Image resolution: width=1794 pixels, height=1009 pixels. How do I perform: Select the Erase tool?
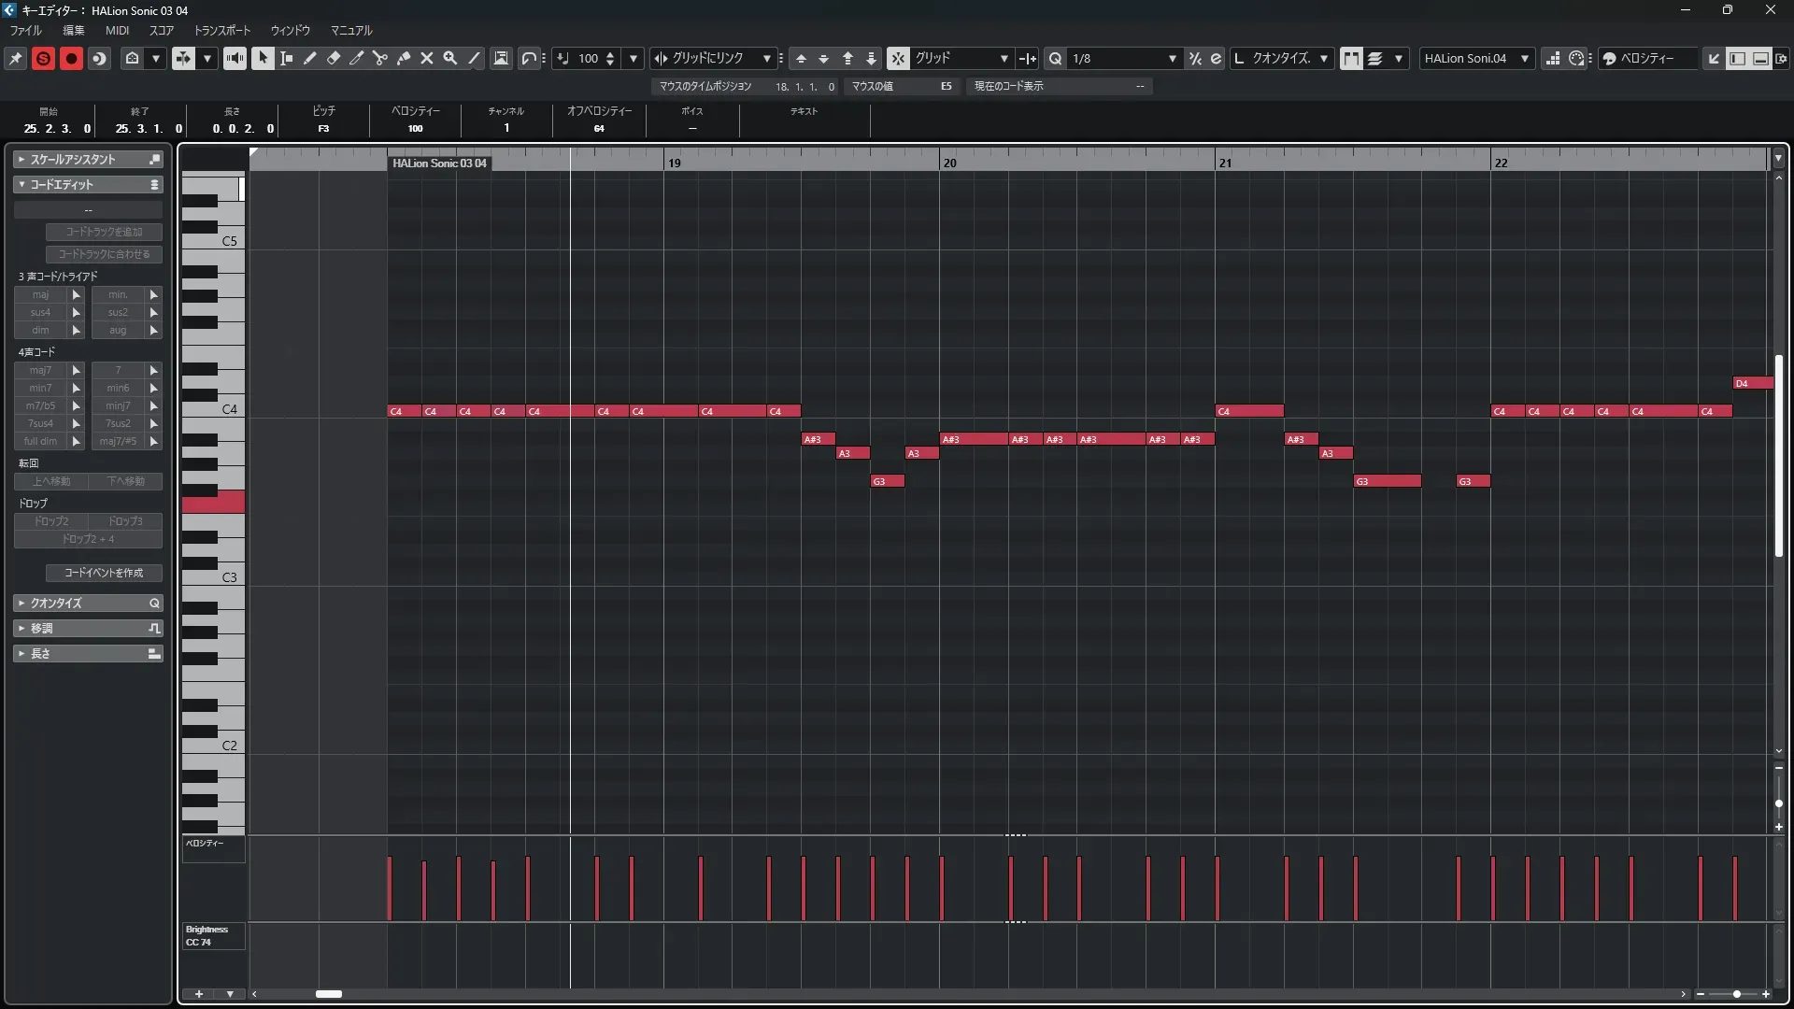tap(334, 58)
